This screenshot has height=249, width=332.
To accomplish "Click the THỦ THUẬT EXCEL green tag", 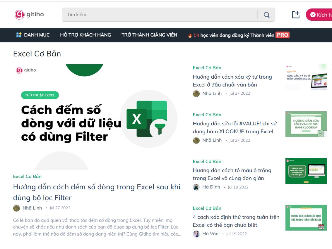I will click(40, 95).
